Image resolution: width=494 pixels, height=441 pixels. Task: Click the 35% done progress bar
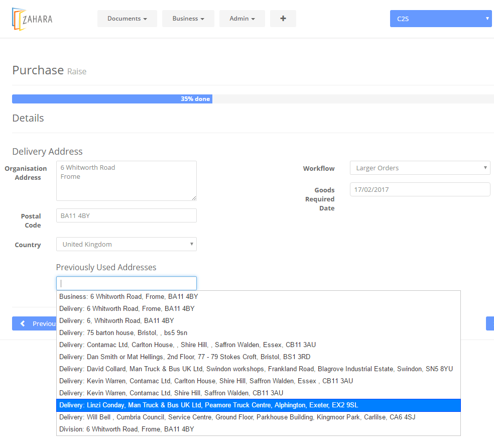[x=112, y=99]
